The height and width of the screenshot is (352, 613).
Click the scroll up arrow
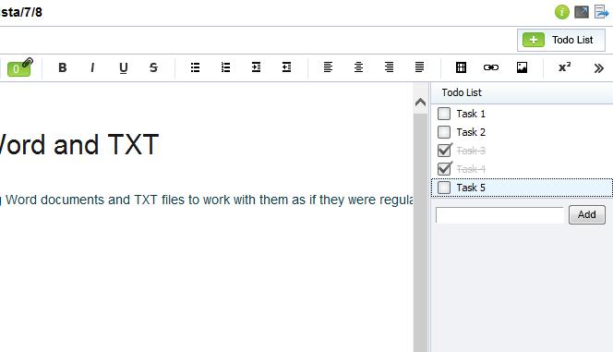pos(420,103)
